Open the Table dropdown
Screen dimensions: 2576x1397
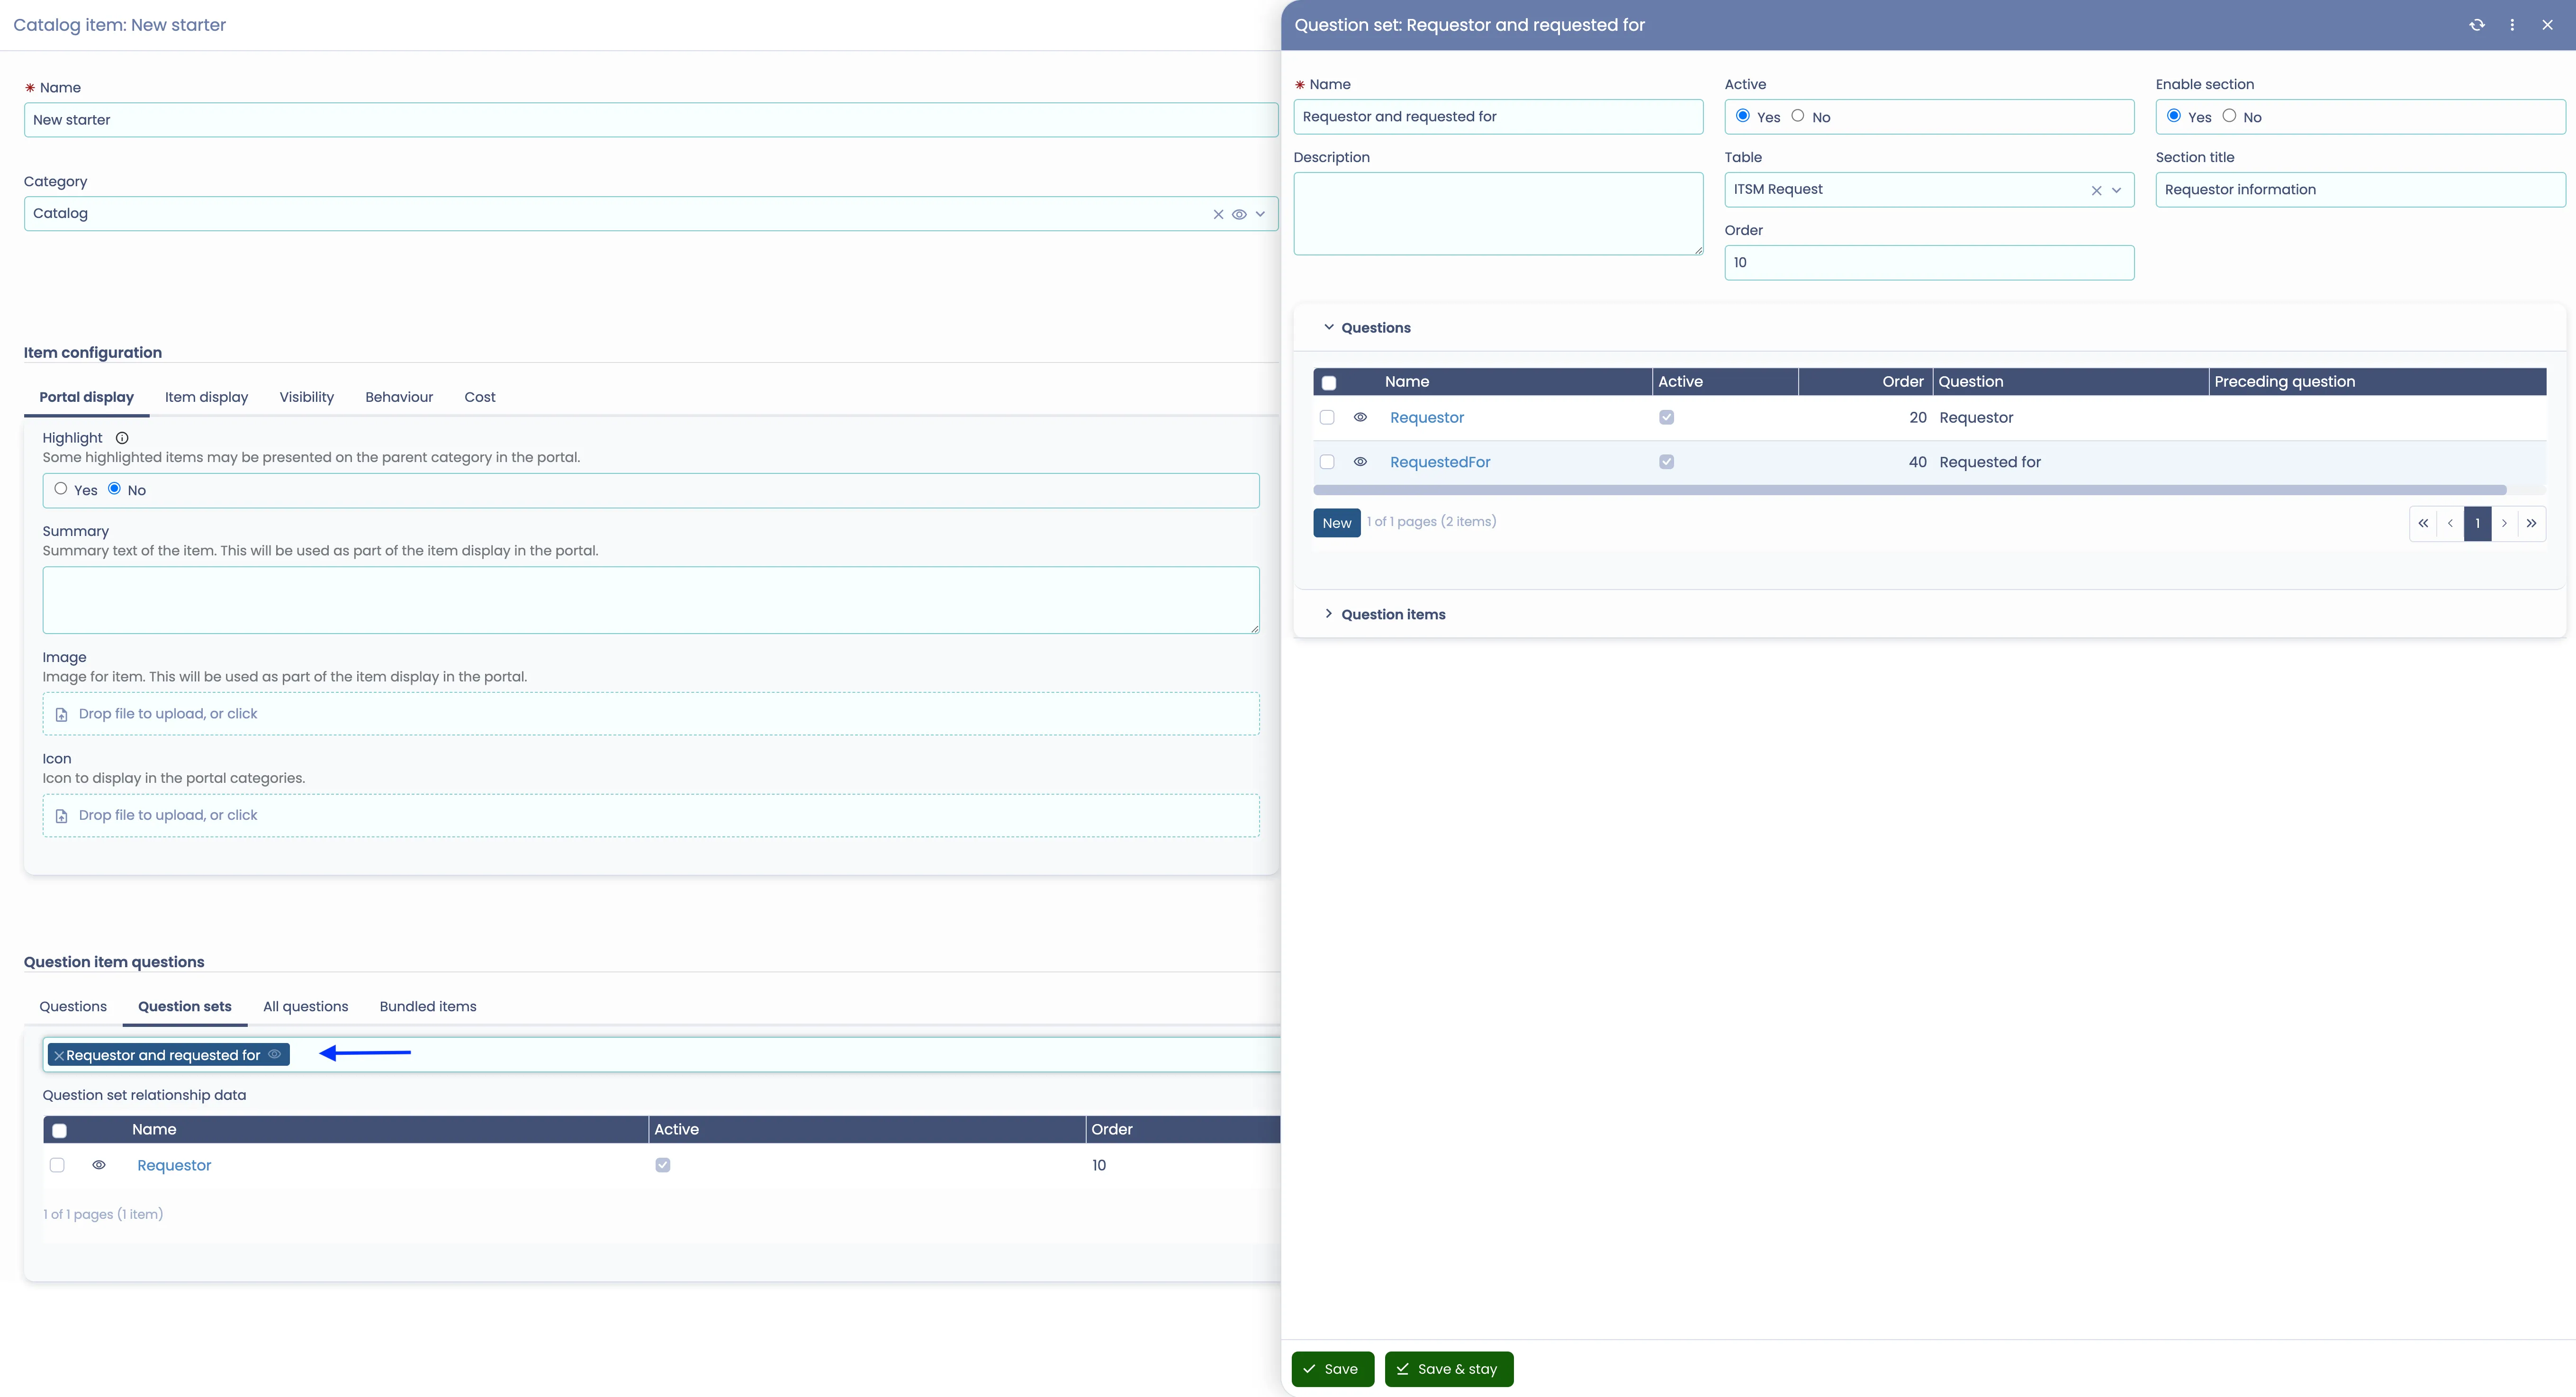pos(2116,190)
